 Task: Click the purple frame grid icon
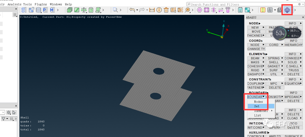click(x=206, y=10)
